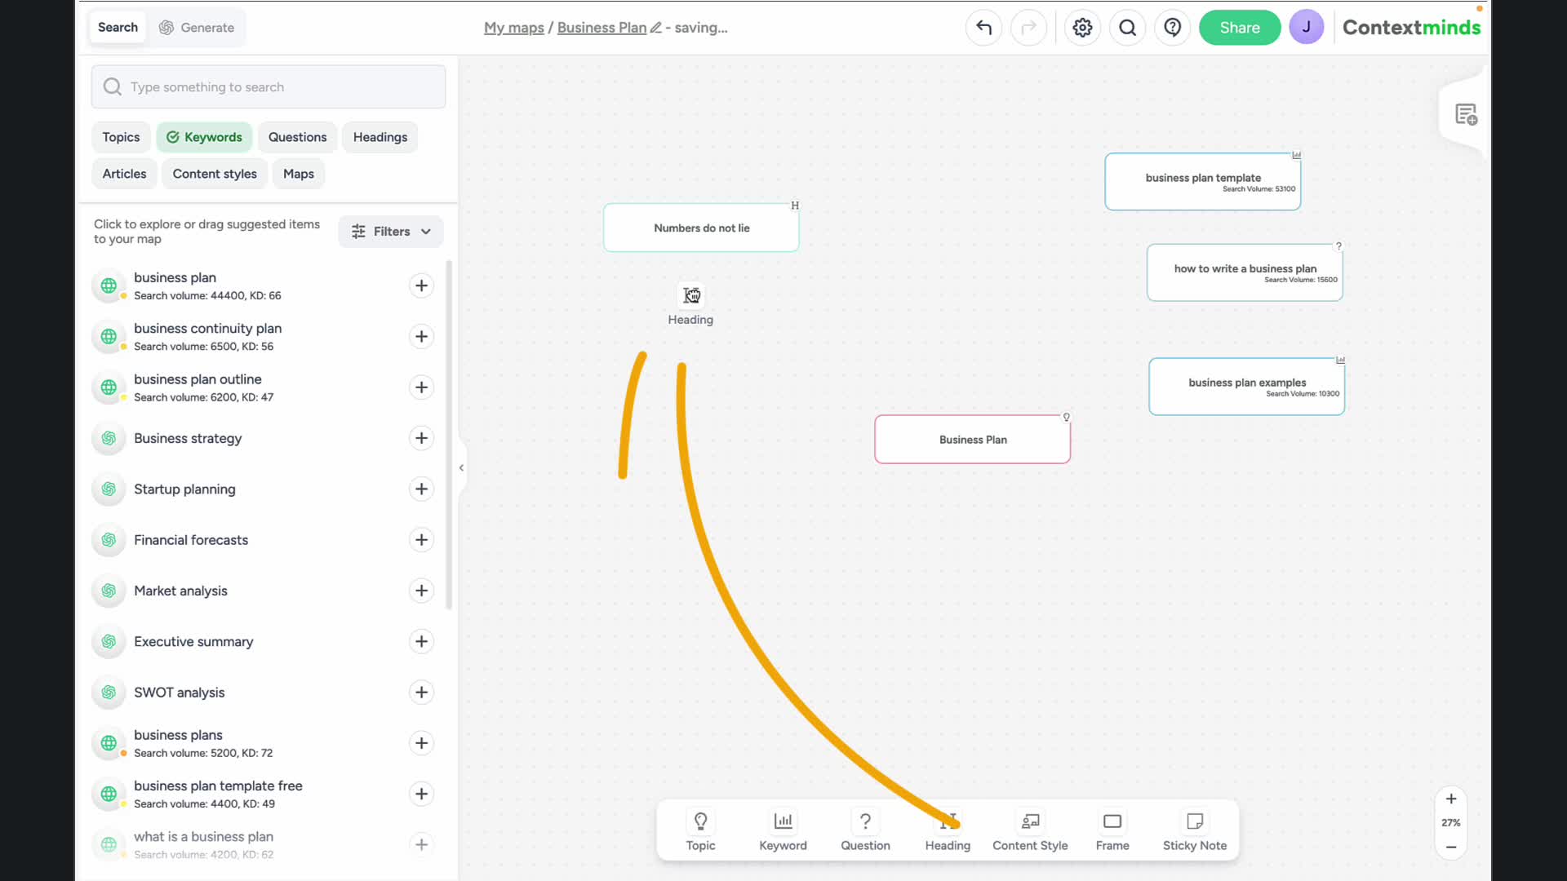This screenshot has height=881, width=1567.
Task: Open the My maps breadcrumb link
Action: (x=514, y=28)
